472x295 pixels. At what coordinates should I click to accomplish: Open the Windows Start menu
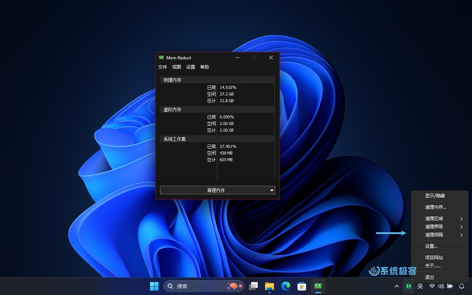click(154, 286)
